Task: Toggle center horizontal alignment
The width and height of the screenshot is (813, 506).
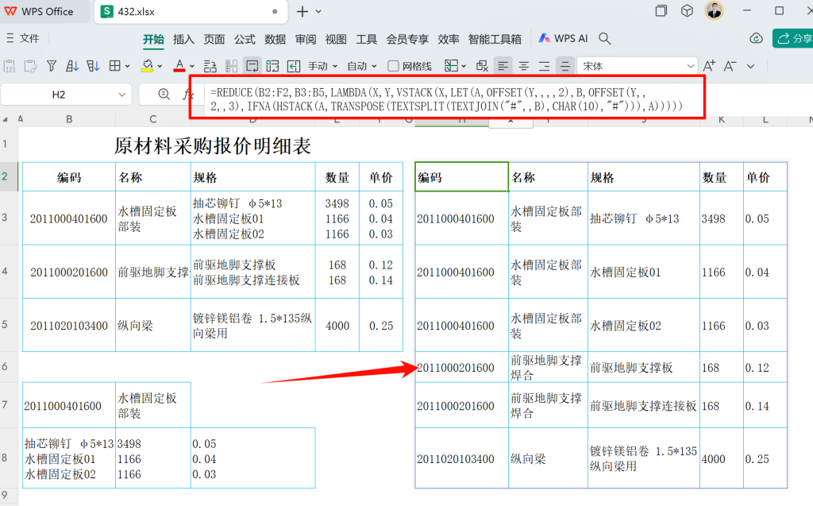Action: [x=524, y=66]
